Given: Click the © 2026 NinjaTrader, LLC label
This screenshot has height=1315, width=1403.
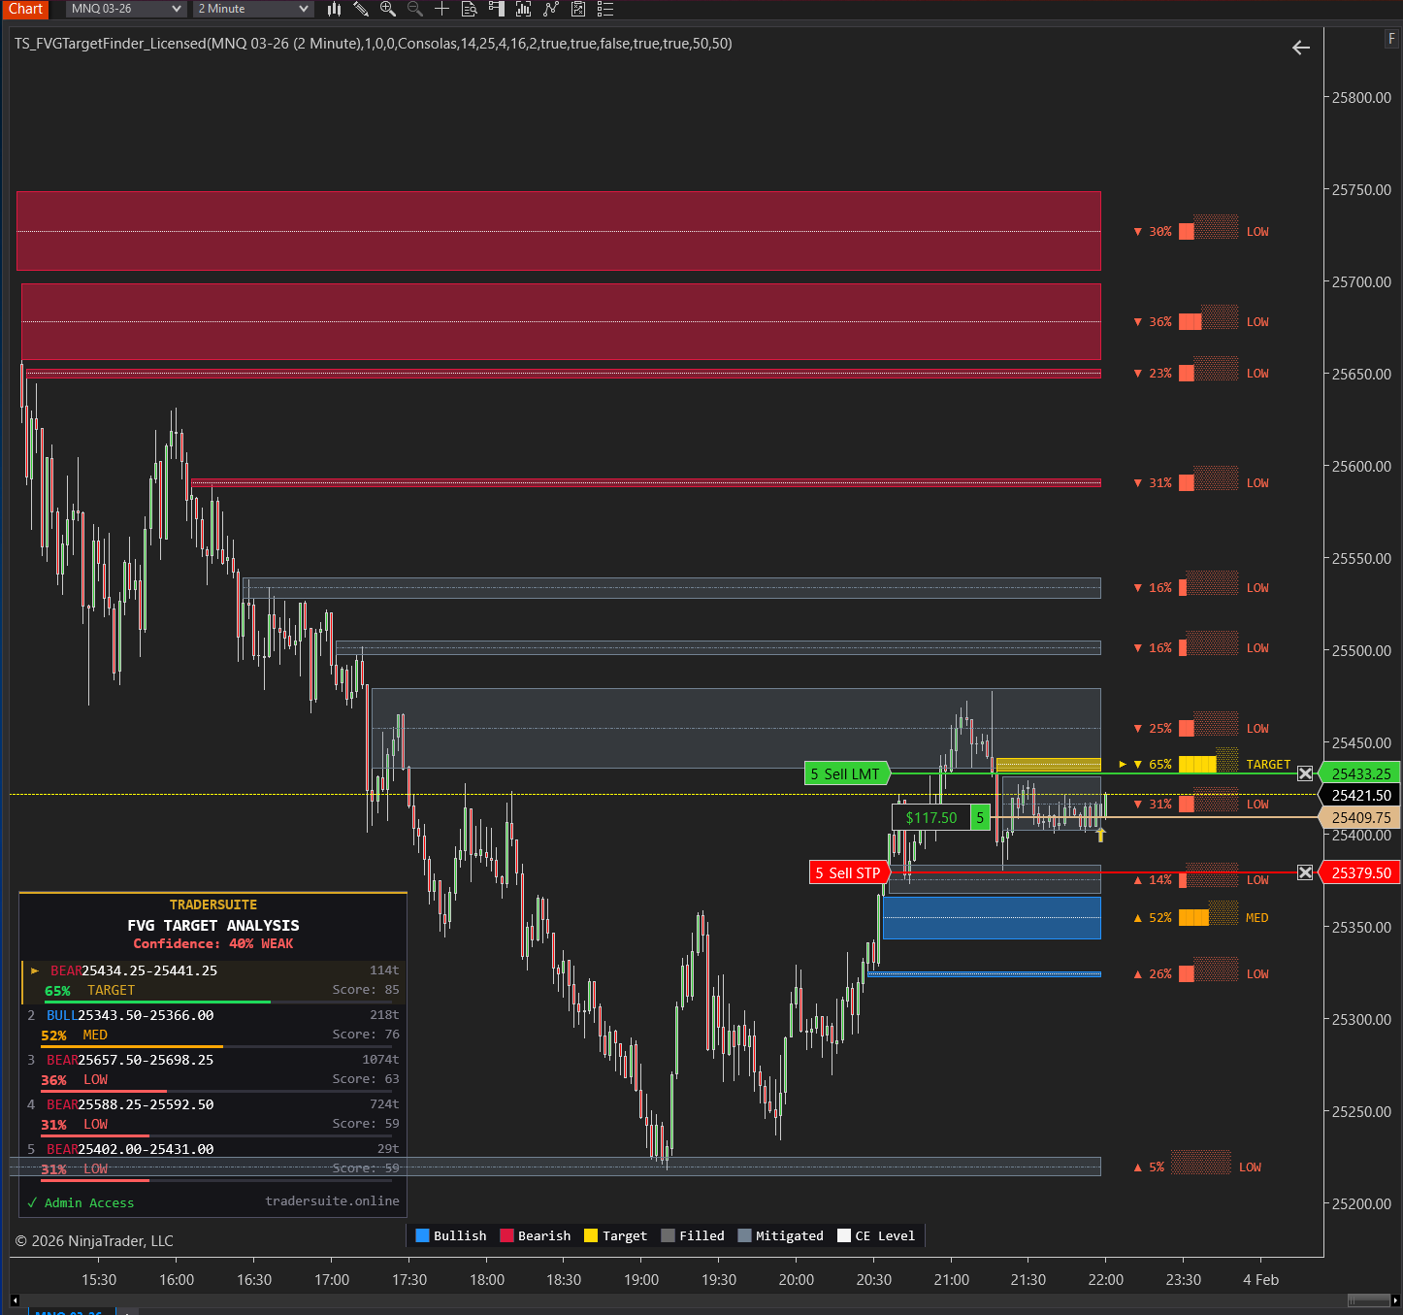Looking at the screenshot, I should 94,1240.
